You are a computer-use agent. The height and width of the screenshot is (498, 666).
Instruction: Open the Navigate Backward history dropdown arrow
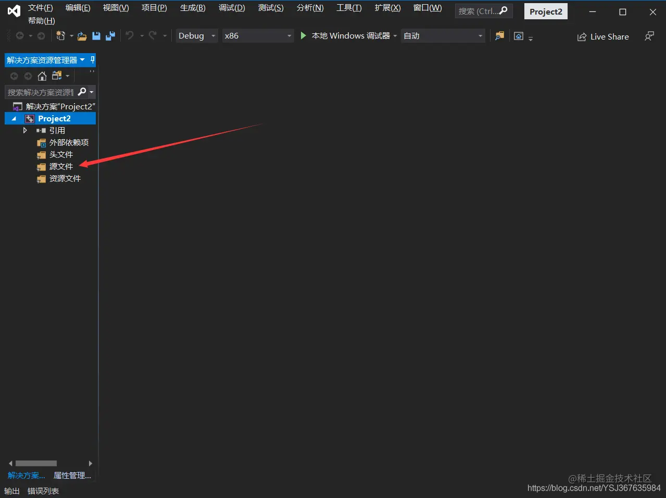31,36
